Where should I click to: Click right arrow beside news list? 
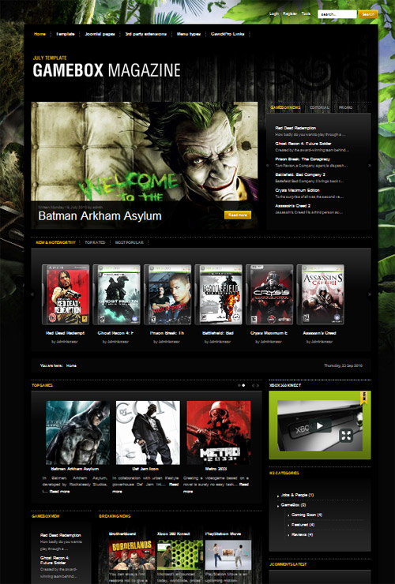[x=369, y=166]
